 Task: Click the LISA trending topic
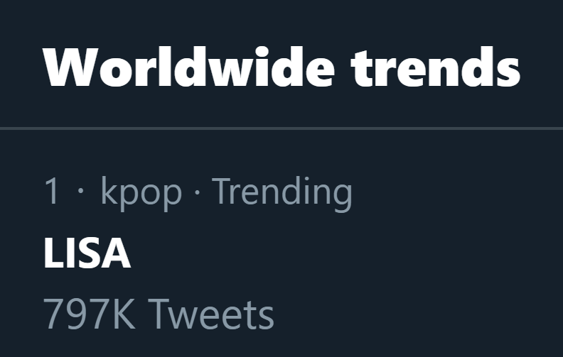pyautogui.click(x=87, y=253)
